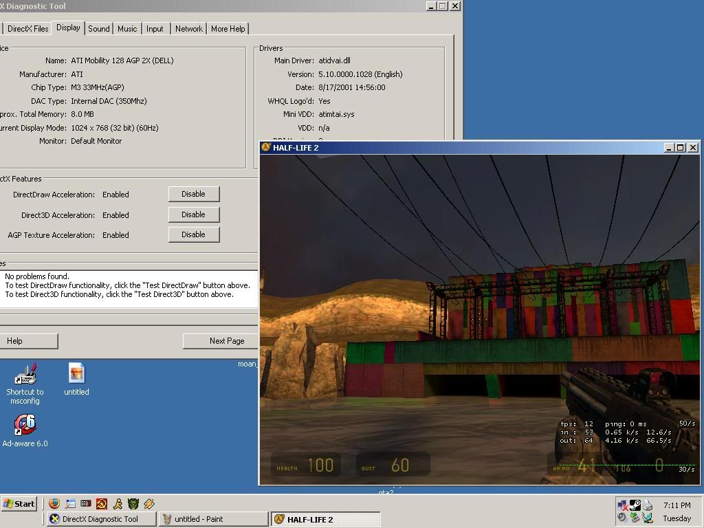Image resolution: width=704 pixels, height=528 pixels.
Task: Maximize the Half-Life 2 window
Action: coord(681,148)
